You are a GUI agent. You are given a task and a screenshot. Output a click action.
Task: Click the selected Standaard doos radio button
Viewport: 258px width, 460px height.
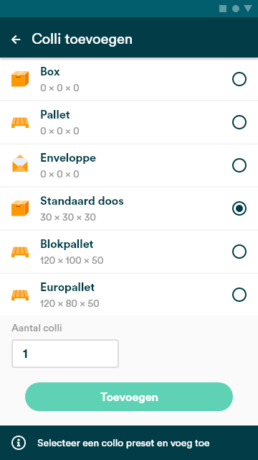[239, 208]
